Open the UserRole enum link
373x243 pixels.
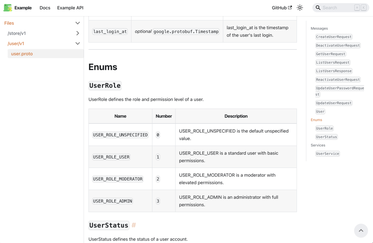pyautogui.click(x=324, y=128)
